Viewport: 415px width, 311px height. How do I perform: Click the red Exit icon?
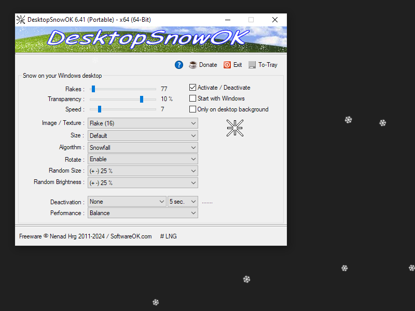(227, 65)
